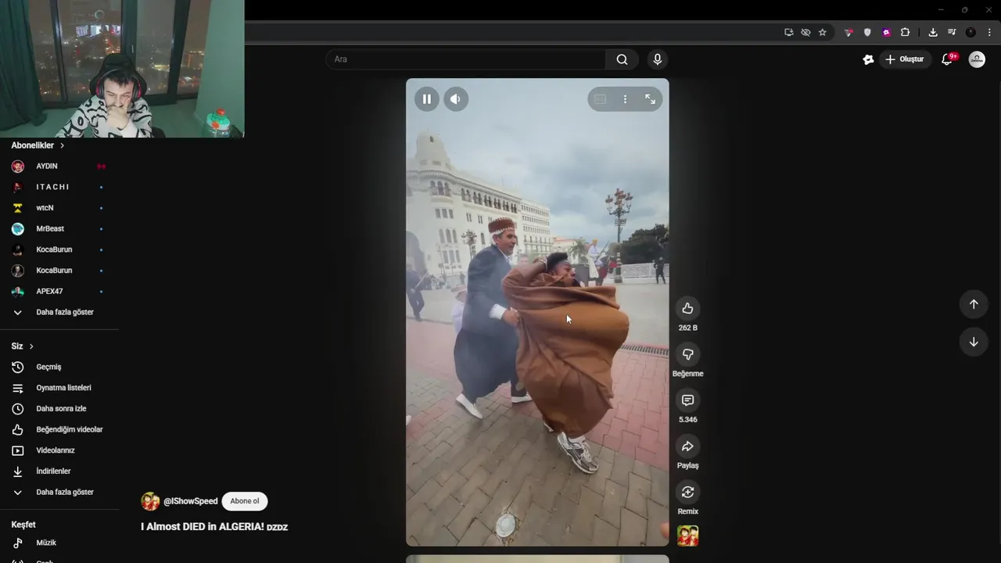Image resolution: width=1001 pixels, height=563 pixels.
Task: Open the Chrome profile avatar
Action: click(x=971, y=32)
